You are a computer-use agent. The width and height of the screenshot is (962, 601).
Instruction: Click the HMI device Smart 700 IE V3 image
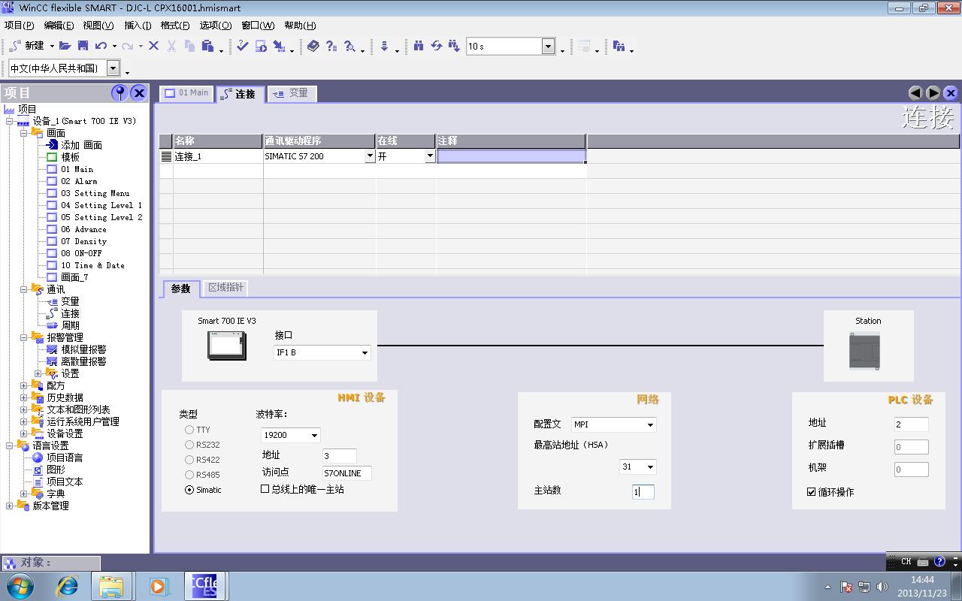[227, 345]
